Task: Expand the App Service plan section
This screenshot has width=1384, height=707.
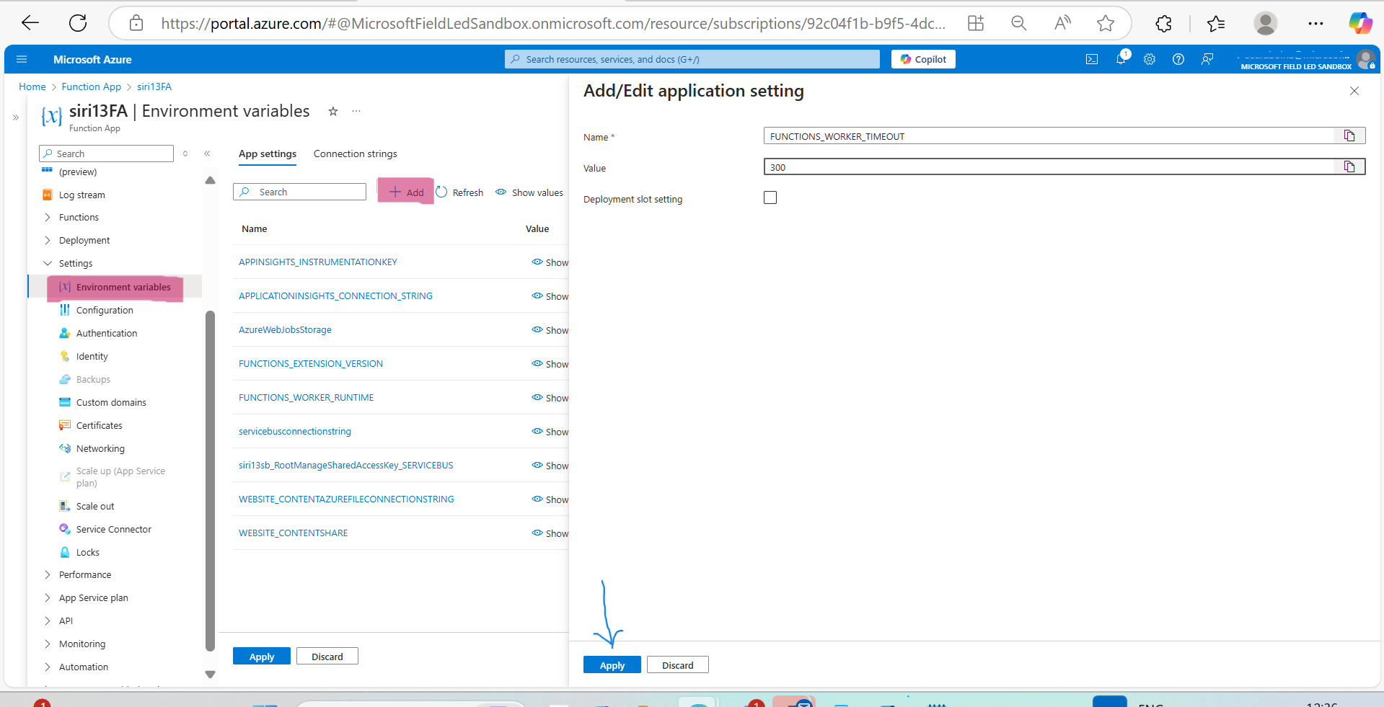Action: pyautogui.click(x=48, y=597)
